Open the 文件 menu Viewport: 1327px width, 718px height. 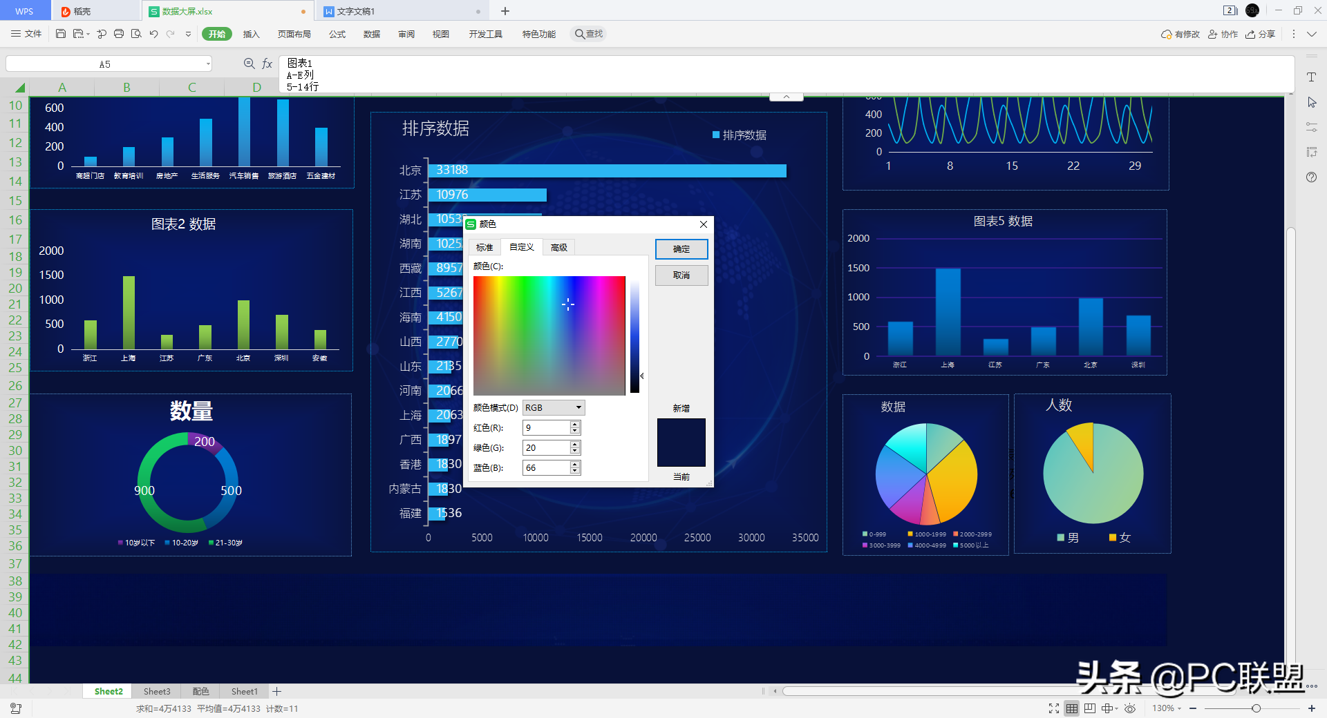tap(26, 34)
